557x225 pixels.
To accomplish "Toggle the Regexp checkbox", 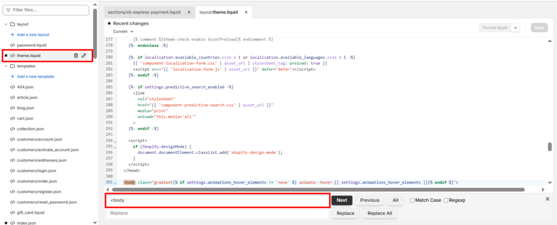I will click(446, 201).
